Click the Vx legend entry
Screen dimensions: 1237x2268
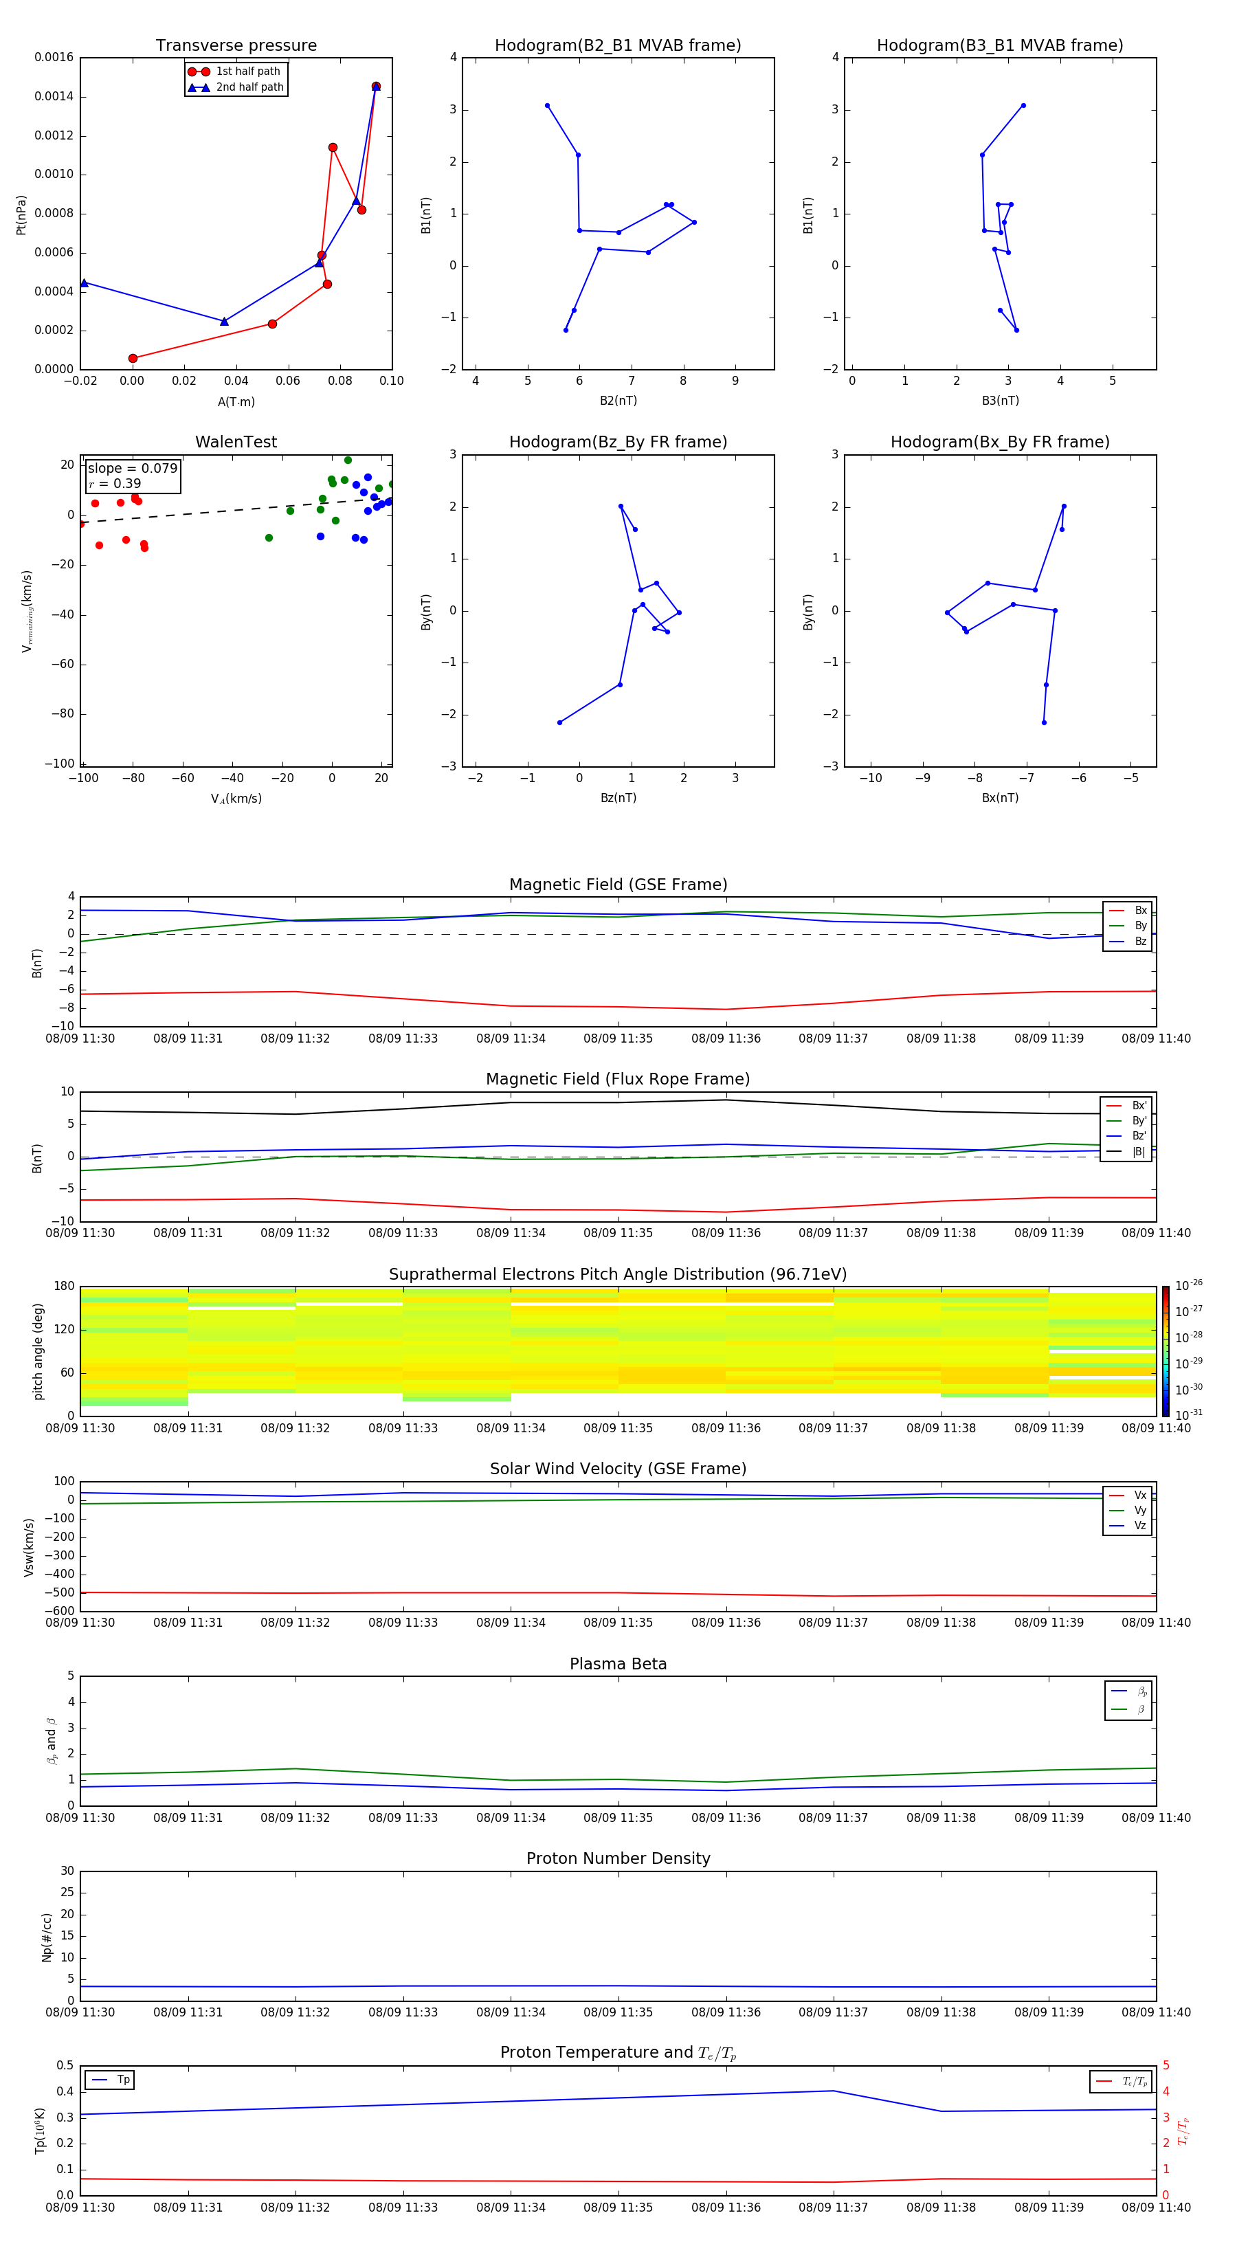[x=1128, y=1495]
